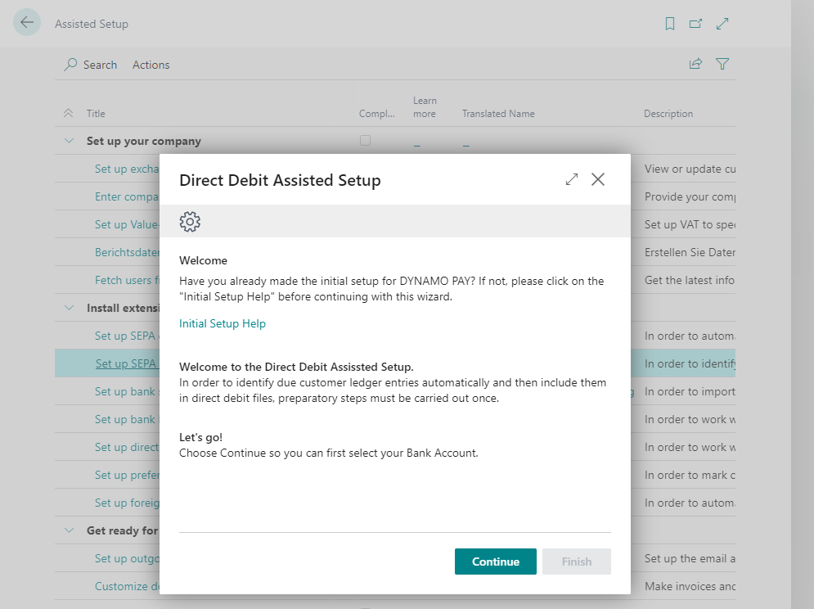Collapse the Set up your company group

click(69, 140)
